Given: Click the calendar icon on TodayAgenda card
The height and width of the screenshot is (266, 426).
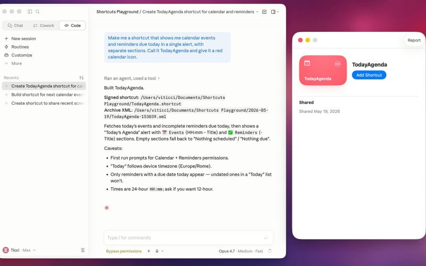Looking at the screenshot, I should tap(307, 63).
